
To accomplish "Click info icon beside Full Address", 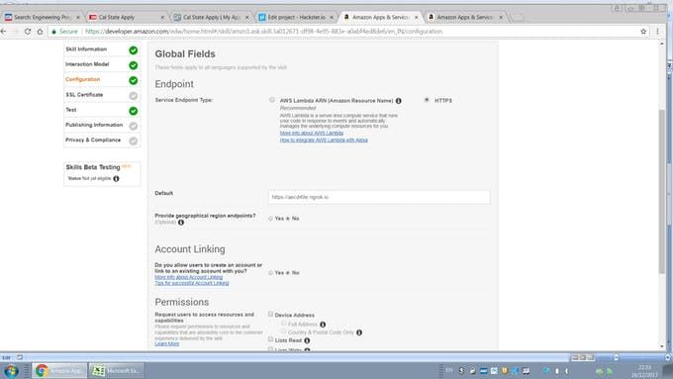I will pyautogui.click(x=323, y=325).
